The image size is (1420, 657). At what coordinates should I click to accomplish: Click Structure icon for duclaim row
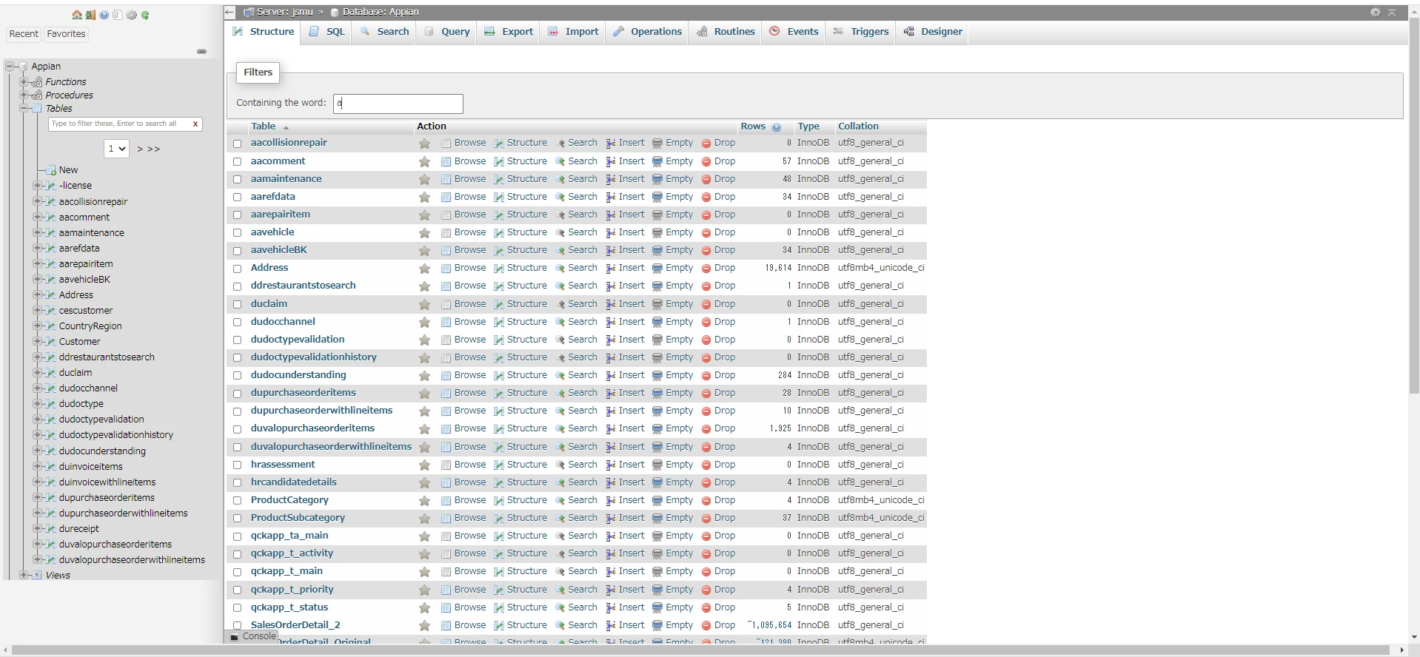pos(499,304)
